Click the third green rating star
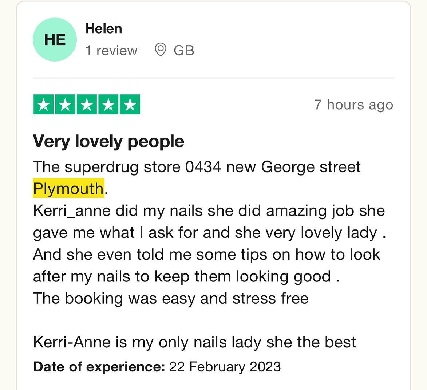 click(87, 105)
